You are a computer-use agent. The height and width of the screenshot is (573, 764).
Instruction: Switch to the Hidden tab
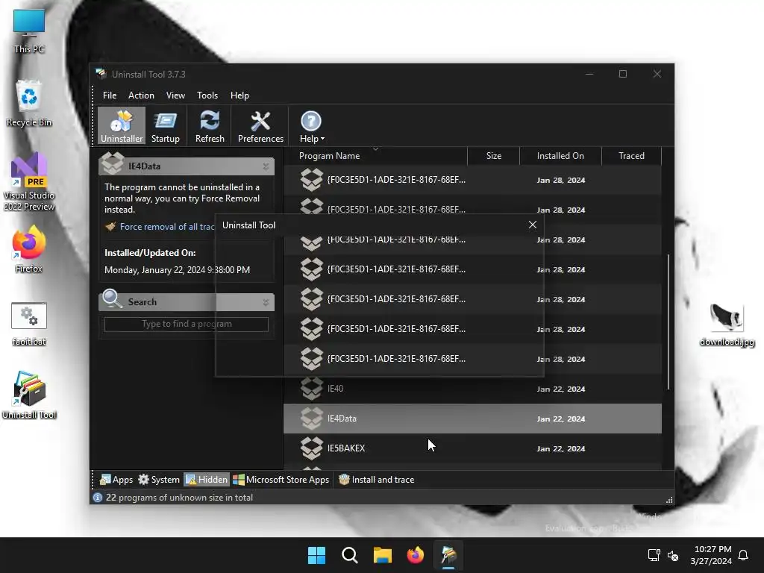(x=206, y=480)
